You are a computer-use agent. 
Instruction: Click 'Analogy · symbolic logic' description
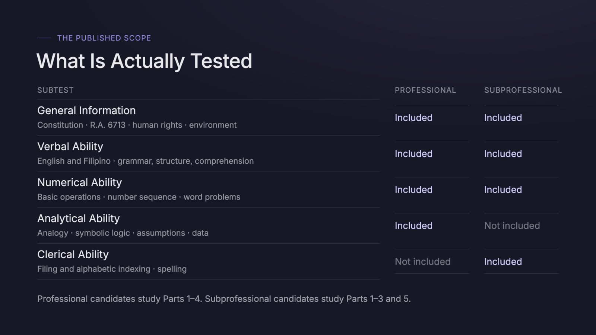(83, 233)
